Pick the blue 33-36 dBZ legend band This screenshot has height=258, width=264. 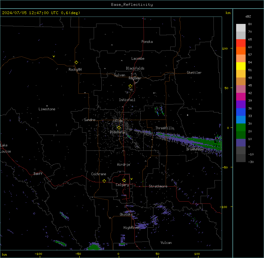tap(241, 112)
